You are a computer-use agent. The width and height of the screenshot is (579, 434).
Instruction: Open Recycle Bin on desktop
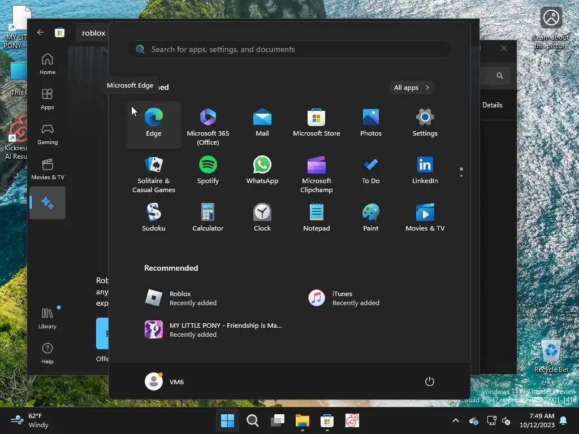click(551, 356)
